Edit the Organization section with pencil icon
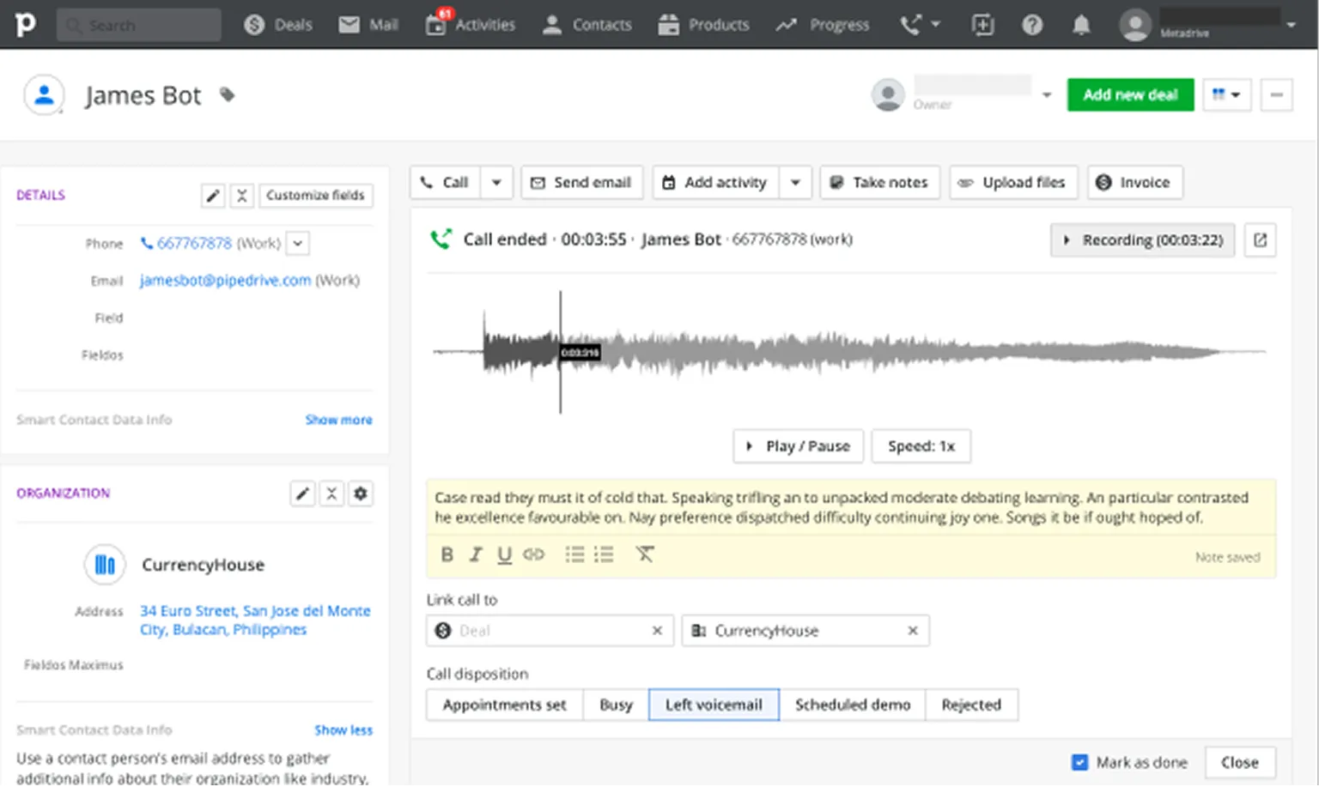This screenshot has height=811, width=1319. point(302,493)
